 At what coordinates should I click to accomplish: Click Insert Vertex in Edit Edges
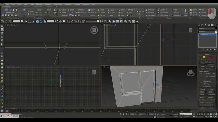pyautogui.click(x=207, y=87)
